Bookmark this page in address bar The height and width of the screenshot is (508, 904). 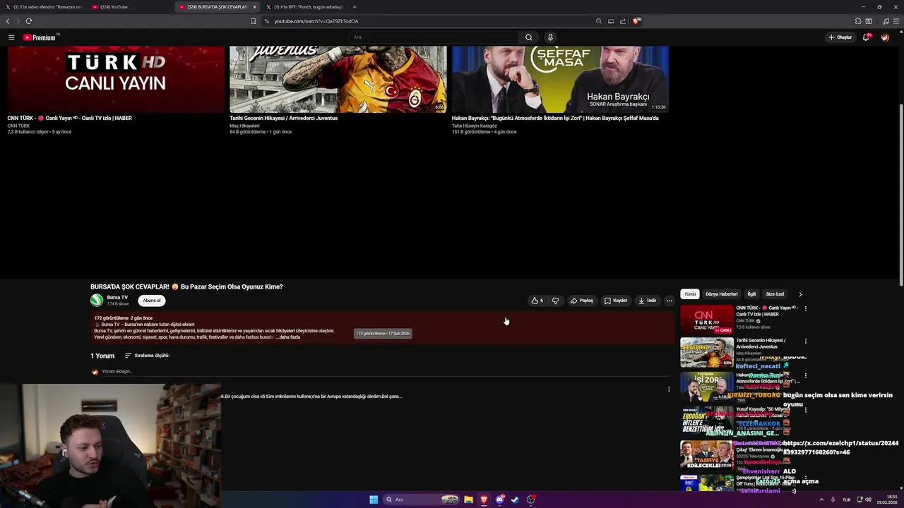click(x=253, y=21)
